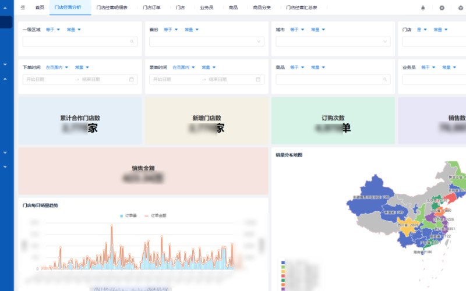Click Xinjiang region label on map
The image size is (466, 291).
pos(371,197)
